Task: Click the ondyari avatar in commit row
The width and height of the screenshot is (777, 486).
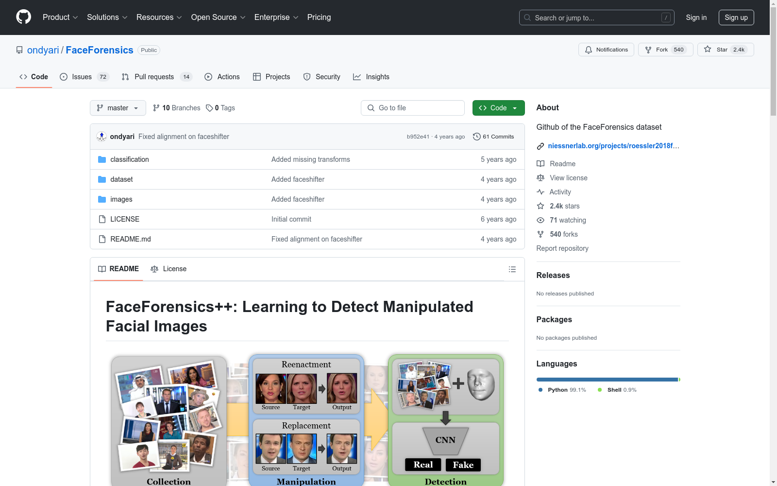Action: pos(101,137)
